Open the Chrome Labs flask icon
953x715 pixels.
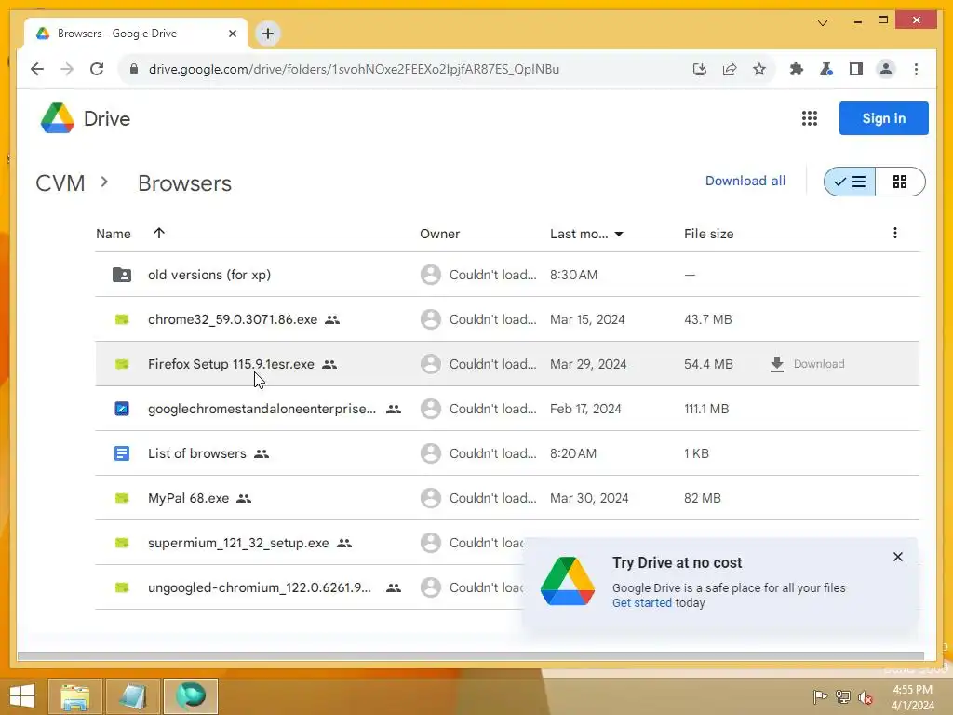tap(826, 69)
